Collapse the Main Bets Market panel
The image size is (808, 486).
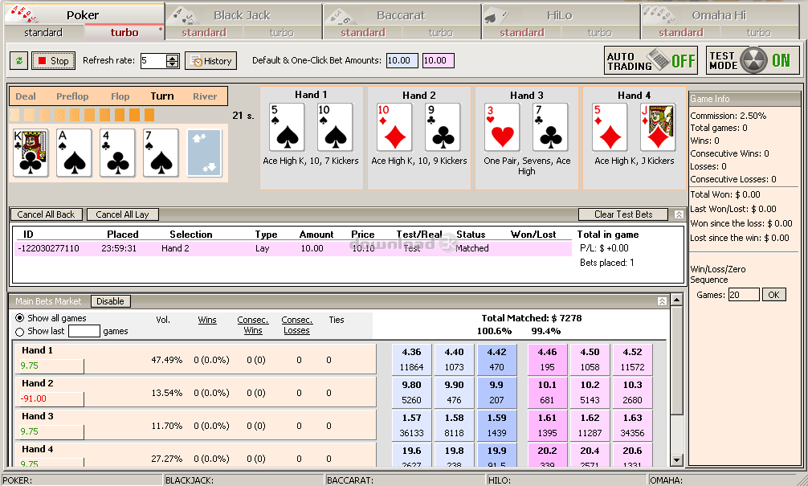(x=662, y=301)
